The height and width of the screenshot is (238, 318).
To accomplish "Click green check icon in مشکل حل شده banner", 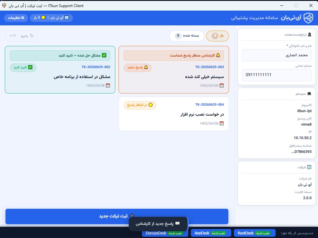I will (104, 55).
